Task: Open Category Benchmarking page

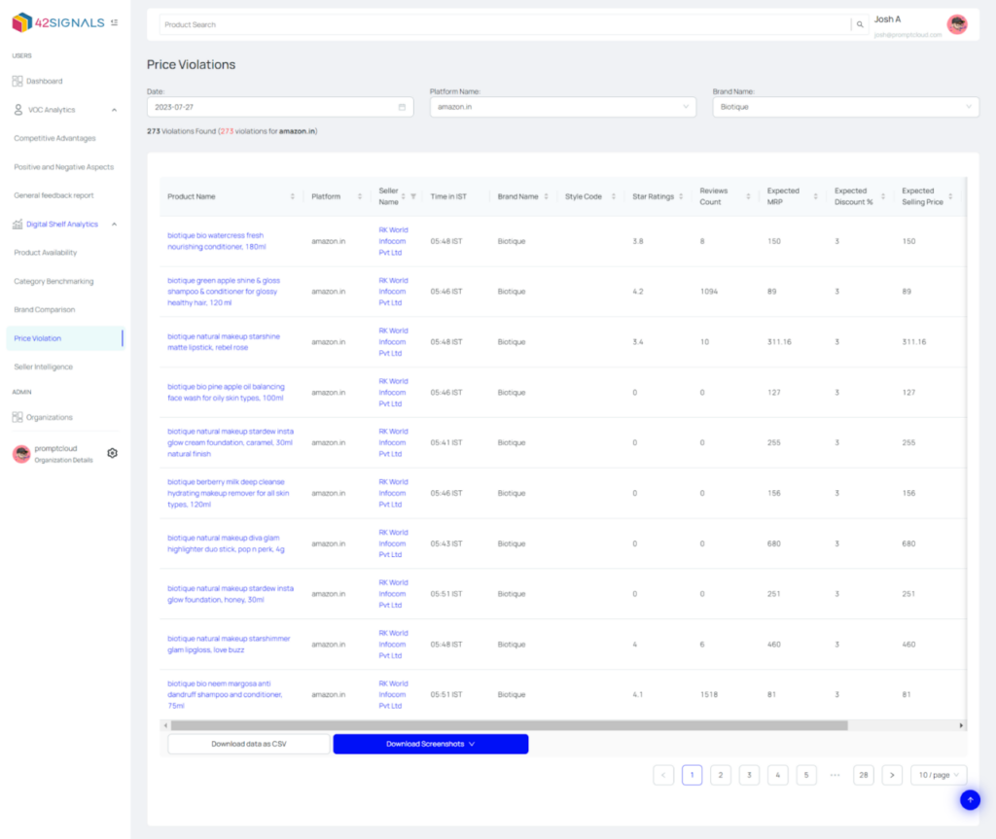Action: (53, 281)
